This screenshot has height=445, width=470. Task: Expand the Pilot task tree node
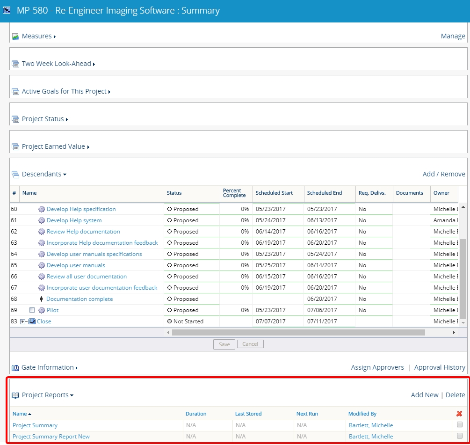(x=32, y=310)
